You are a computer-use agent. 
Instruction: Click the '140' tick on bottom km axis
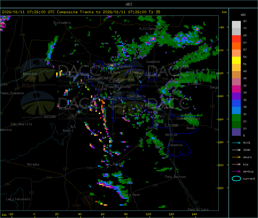[x=194, y=214]
